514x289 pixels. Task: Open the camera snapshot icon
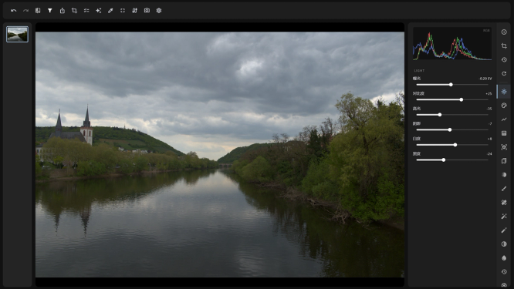(147, 11)
